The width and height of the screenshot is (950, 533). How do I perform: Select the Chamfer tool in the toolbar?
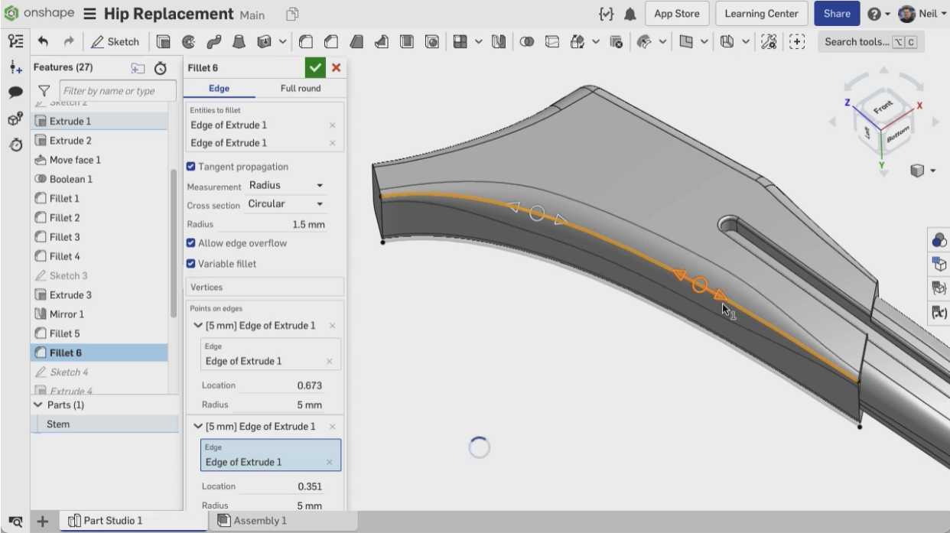tap(332, 42)
